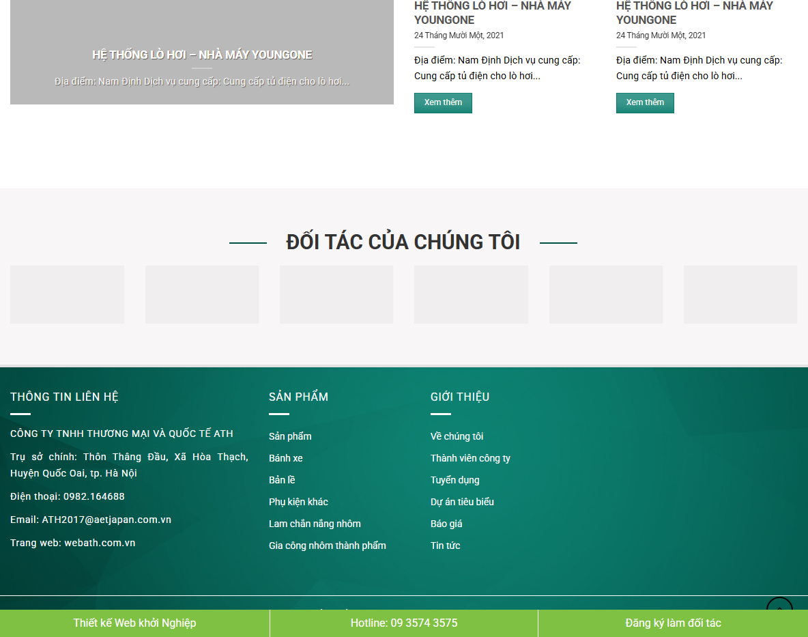808x637 pixels.
Task: Select the first partner logo thumbnail
Action: [66, 294]
